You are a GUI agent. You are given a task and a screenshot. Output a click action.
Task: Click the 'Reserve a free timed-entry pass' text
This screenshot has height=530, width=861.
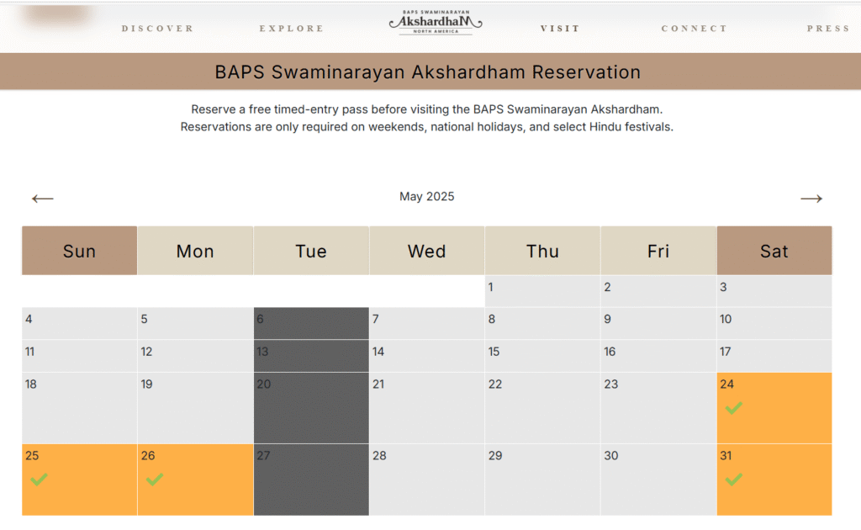[426, 109]
